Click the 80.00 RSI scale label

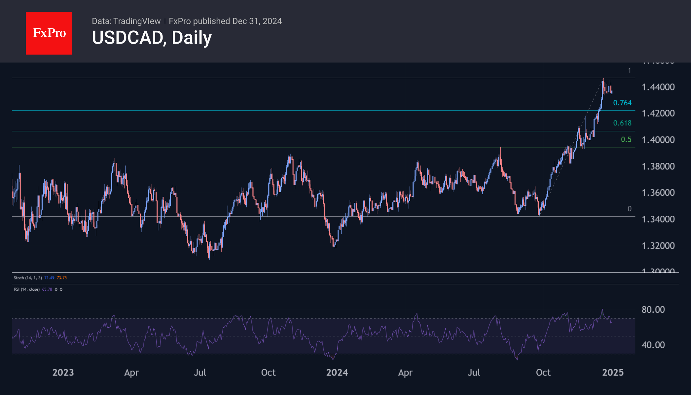click(653, 310)
